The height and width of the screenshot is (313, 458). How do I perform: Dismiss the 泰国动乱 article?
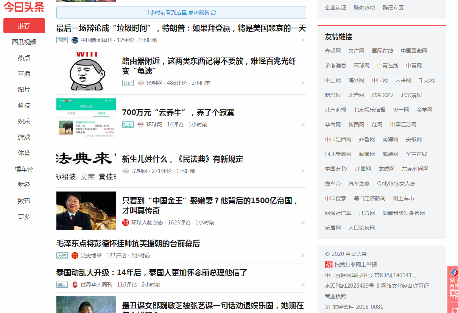click(303, 285)
